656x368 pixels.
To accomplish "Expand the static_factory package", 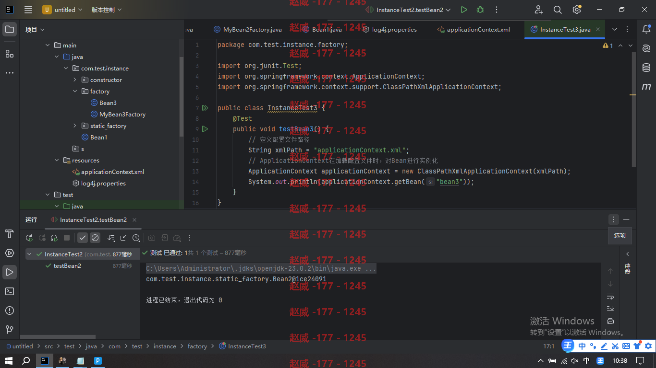I will coord(75,126).
